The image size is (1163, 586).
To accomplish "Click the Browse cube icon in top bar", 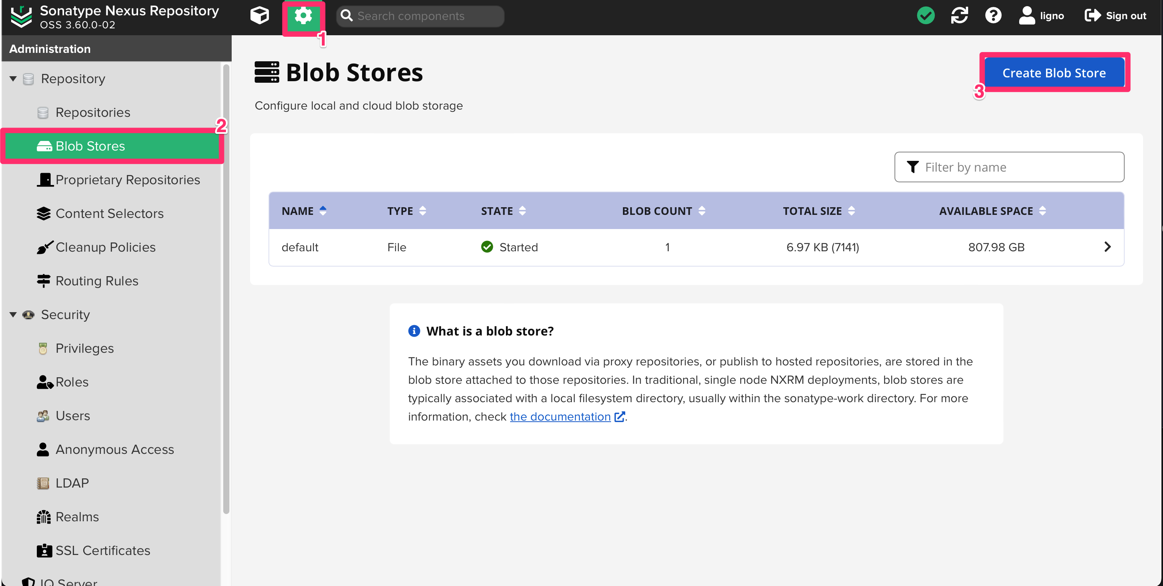I will (x=260, y=15).
